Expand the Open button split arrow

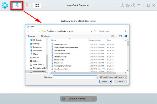pos(111,82)
